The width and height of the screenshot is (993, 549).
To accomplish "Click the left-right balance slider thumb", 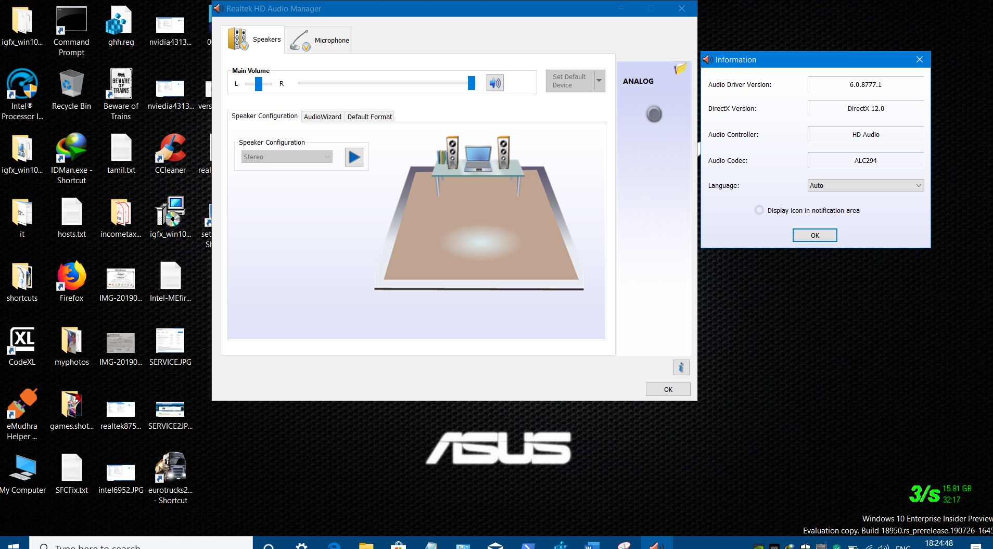I will (258, 84).
